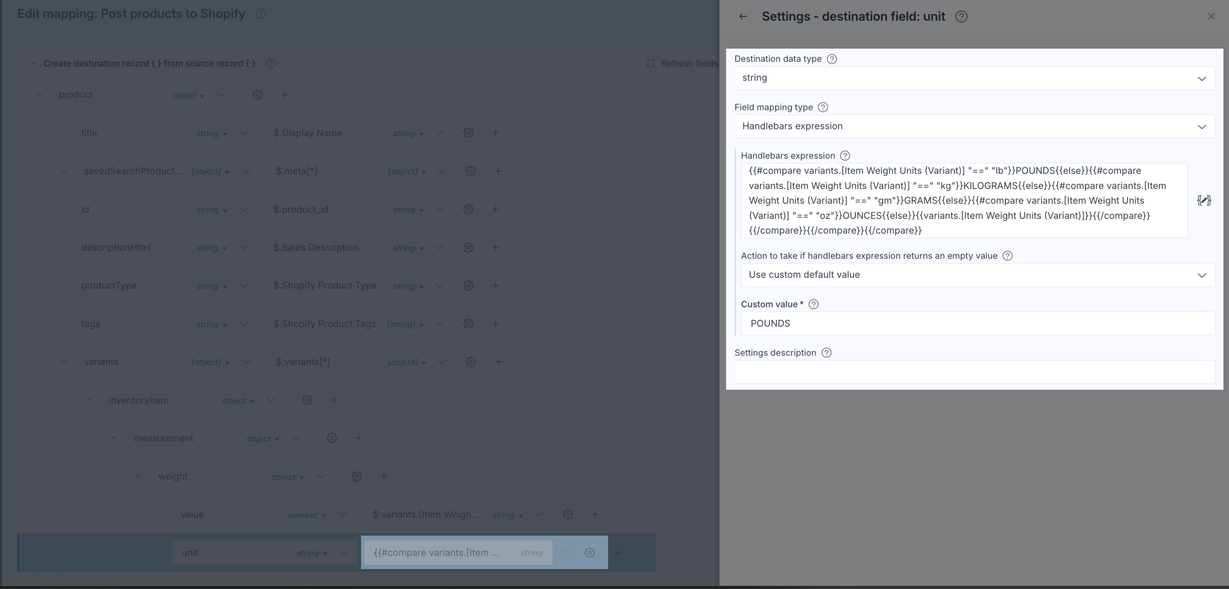Click the Handlebars expression text area

964,201
